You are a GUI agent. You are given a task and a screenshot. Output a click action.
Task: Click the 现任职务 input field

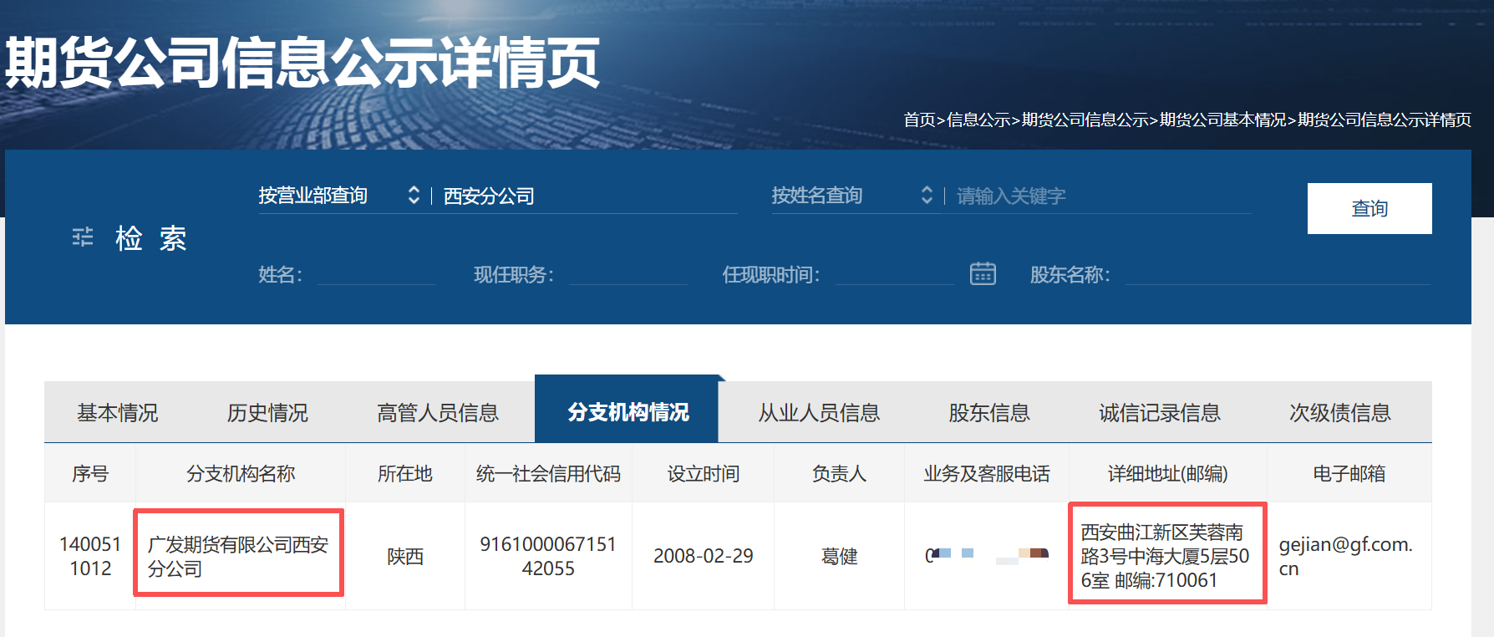point(628,274)
